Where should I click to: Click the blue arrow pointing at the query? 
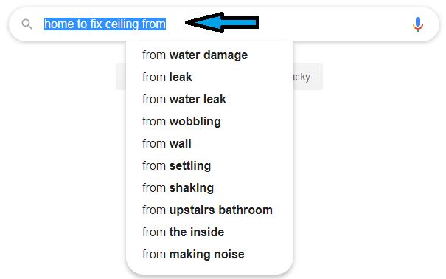(222, 22)
